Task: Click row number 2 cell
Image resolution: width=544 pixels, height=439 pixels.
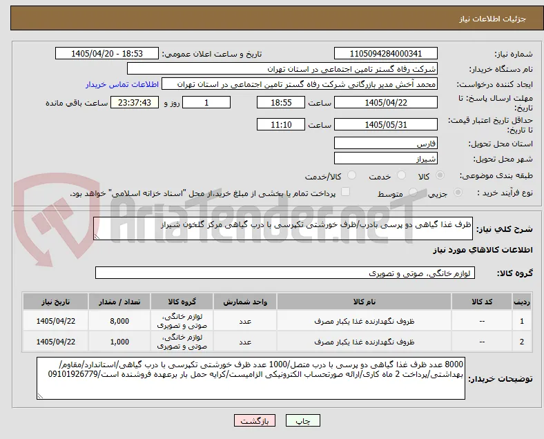Action: pyautogui.click(x=521, y=342)
